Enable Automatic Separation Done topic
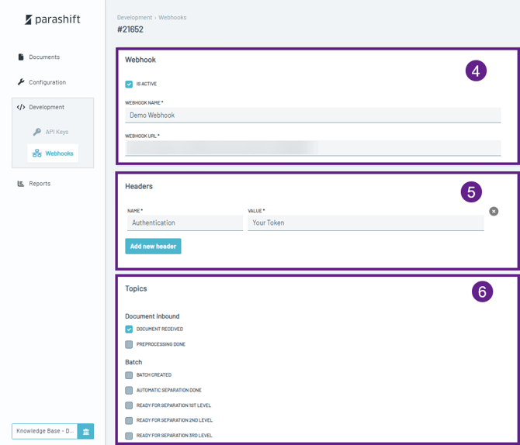The width and height of the screenshot is (520, 445). [129, 390]
